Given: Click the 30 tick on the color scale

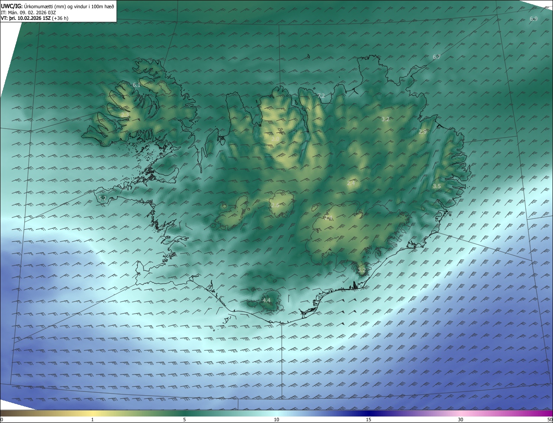Looking at the screenshot, I should (x=461, y=420).
